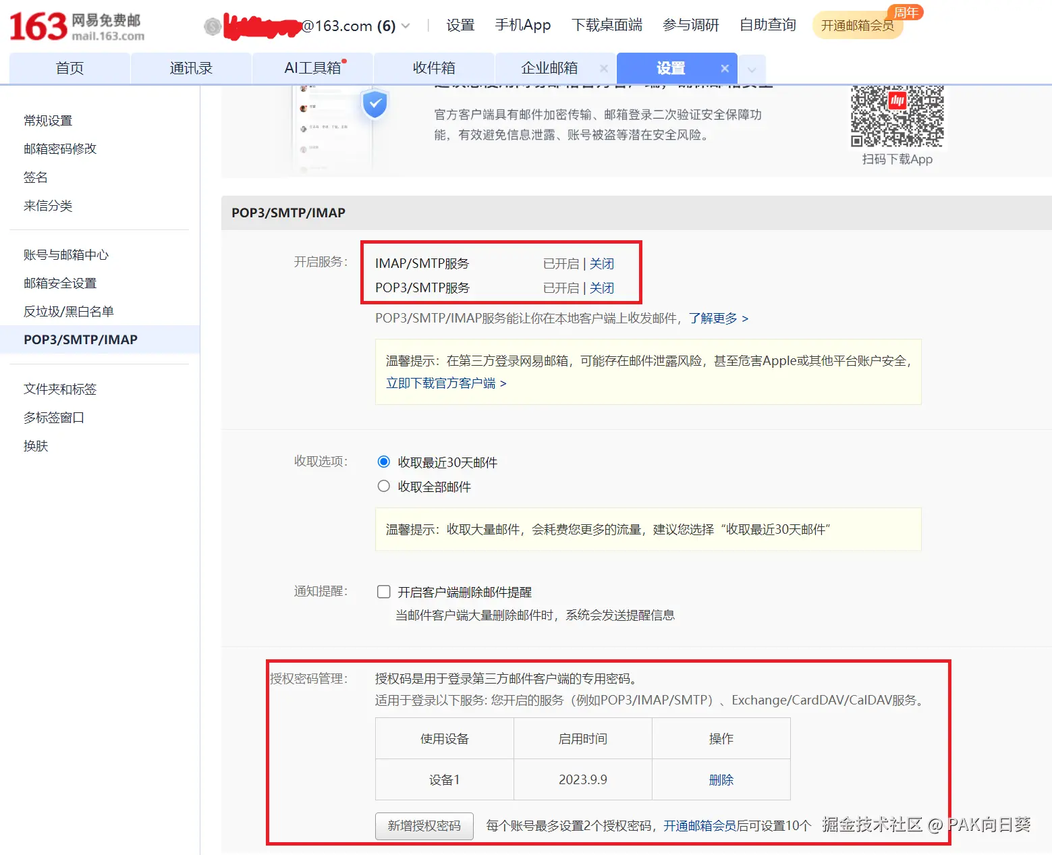Click the 操作 column header
The height and width of the screenshot is (855, 1052).
(x=721, y=738)
